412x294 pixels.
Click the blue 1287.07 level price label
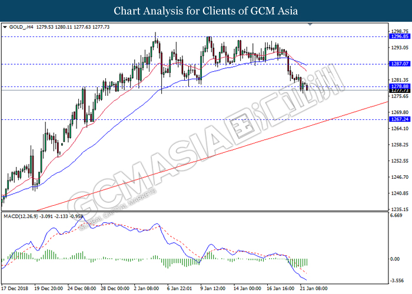click(400, 64)
